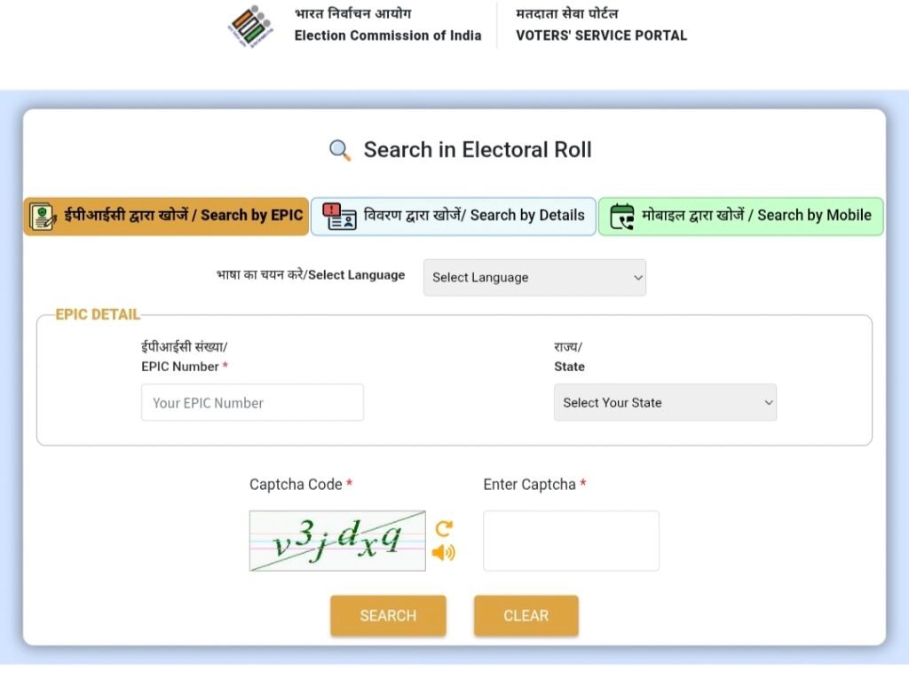Image resolution: width=909 pixels, height=680 pixels.
Task: Click the calendar phone icon on Search by Mobile
Action: click(x=622, y=217)
